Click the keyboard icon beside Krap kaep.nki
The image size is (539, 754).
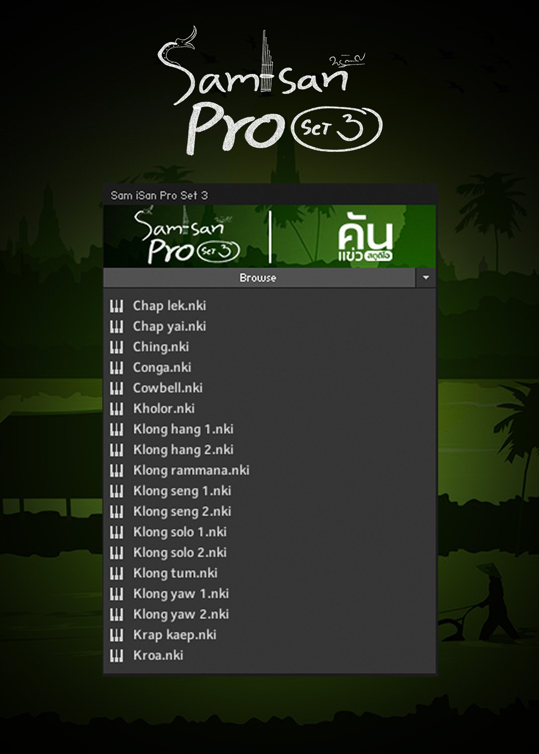point(116,635)
